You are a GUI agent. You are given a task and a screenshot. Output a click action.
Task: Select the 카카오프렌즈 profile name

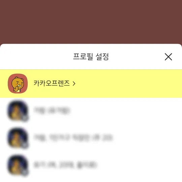point(52,83)
